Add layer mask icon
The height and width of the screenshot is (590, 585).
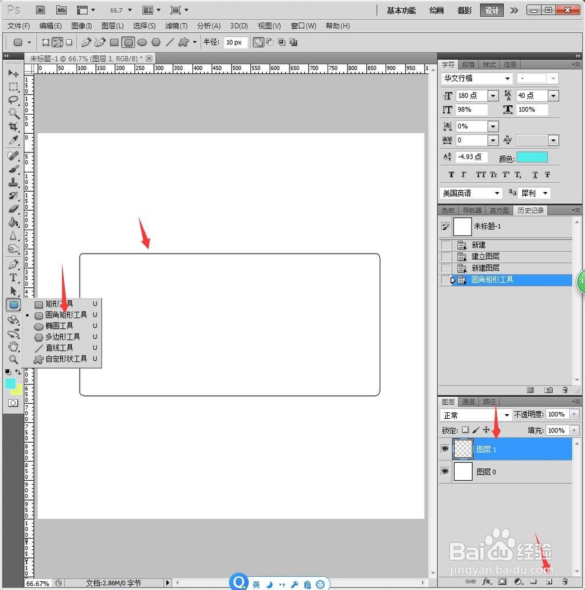[x=502, y=581]
